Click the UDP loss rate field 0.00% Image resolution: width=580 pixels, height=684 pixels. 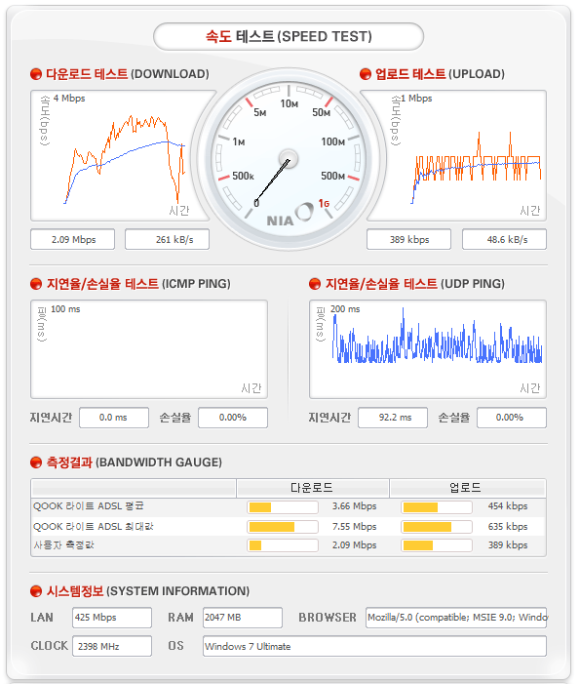click(x=512, y=418)
